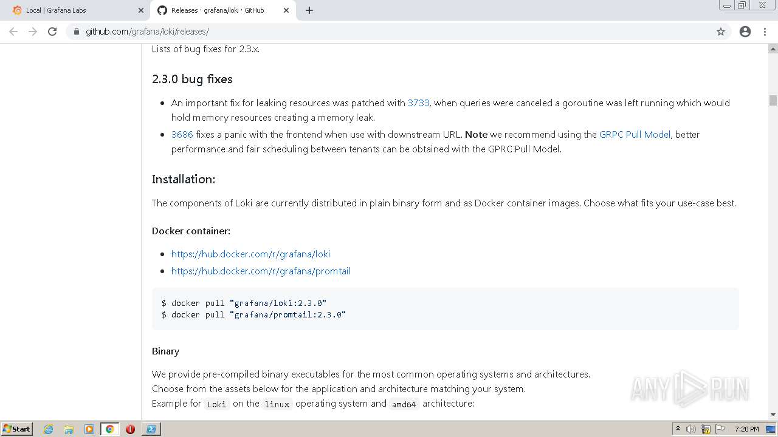Open pull request 3686 link
Viewport: 778px width, 437px height.
pyautogui.click(x=182, y=135)
